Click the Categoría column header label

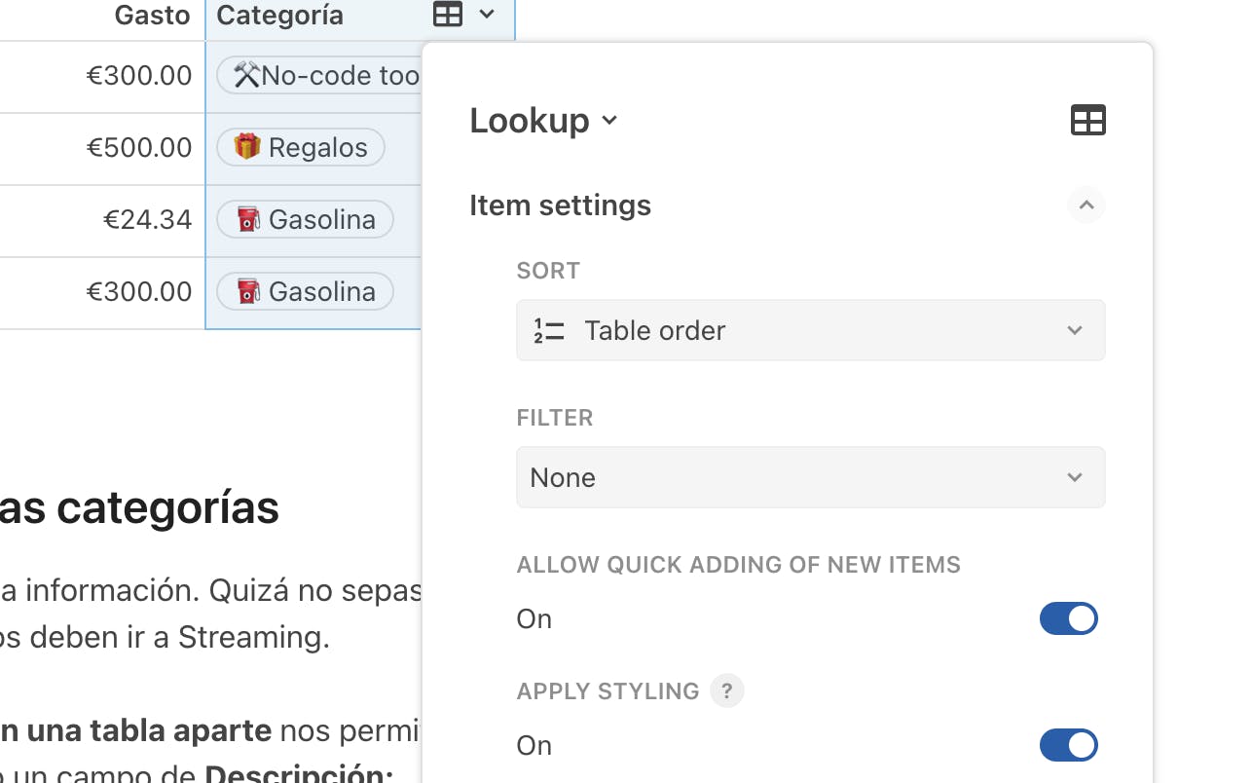pyautogui.click(x=279, y=15)
